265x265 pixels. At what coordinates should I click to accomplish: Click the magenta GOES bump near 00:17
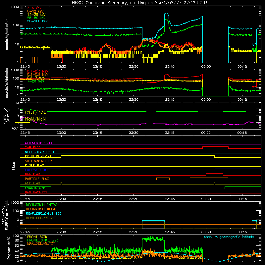249,122
